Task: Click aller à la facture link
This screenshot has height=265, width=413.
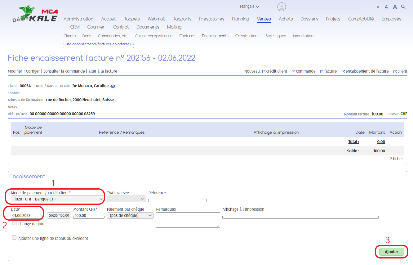Action: pos(103,71)
